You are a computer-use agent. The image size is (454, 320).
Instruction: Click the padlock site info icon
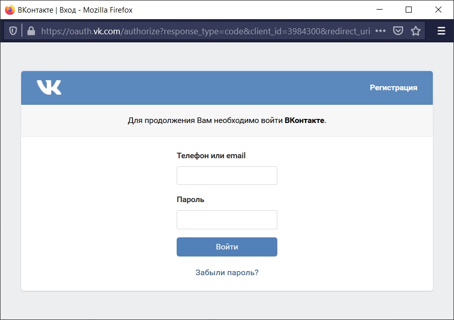(x=31, y=31)
